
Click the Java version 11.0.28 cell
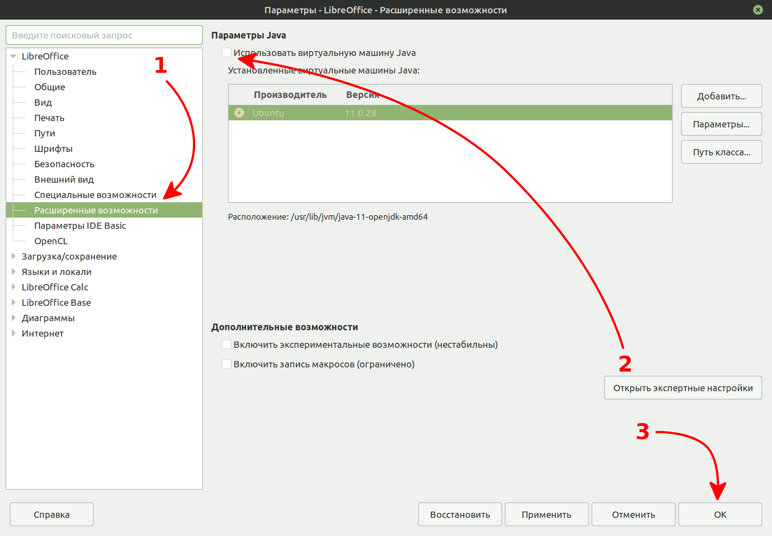[360, 113]
